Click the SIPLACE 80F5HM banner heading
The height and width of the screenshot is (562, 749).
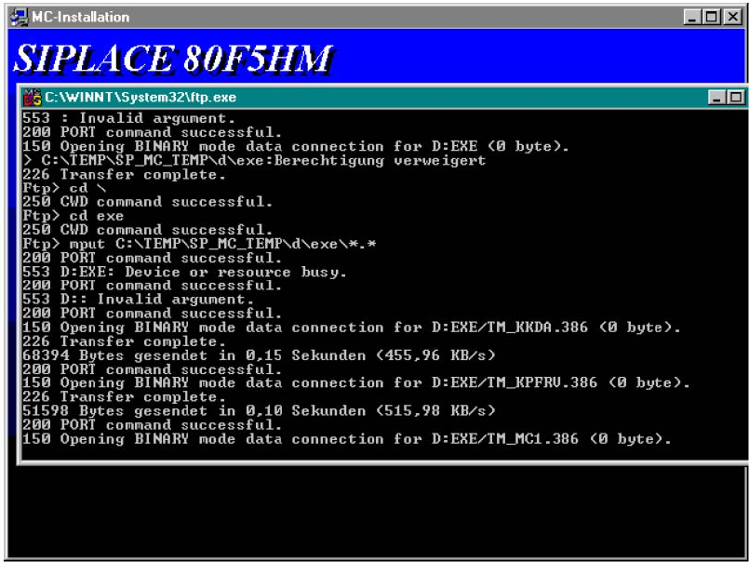click(x=173, y=59)
